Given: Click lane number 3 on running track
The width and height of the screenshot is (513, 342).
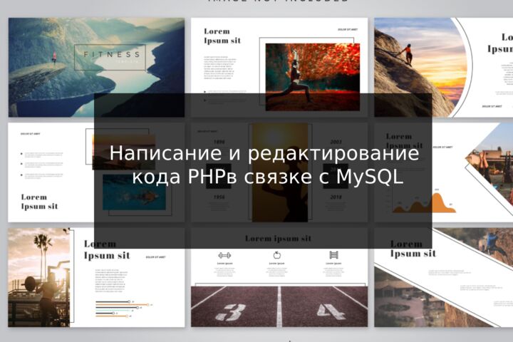Looking at the screenshot, I should point(231,312).
